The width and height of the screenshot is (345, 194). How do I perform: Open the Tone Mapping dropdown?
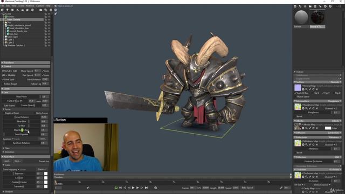click(x=15, y=170)
